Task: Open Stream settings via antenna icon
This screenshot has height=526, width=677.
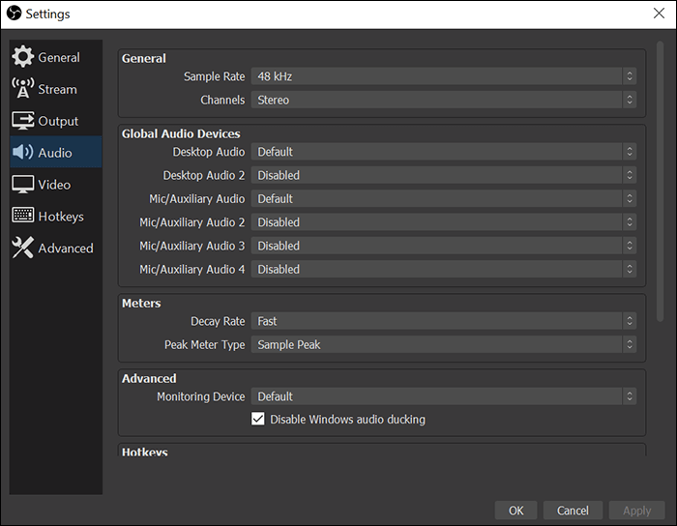Action: 22,89
